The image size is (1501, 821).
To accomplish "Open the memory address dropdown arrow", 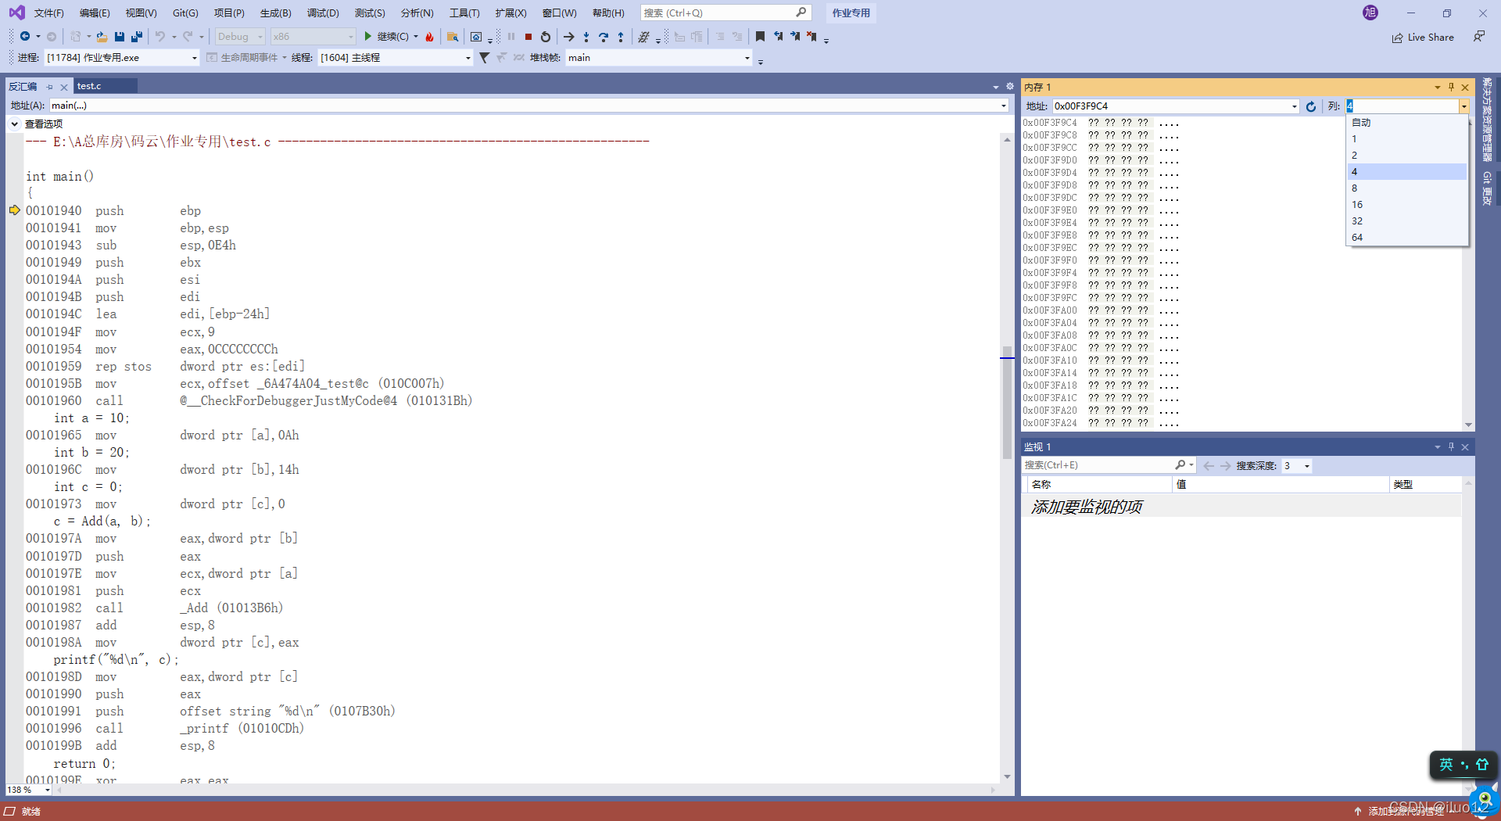I will coord(1295,106).
